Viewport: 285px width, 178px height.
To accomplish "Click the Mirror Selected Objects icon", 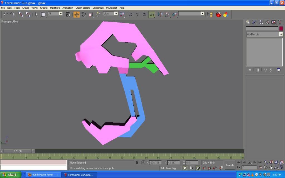I will (x=160, y=14).
